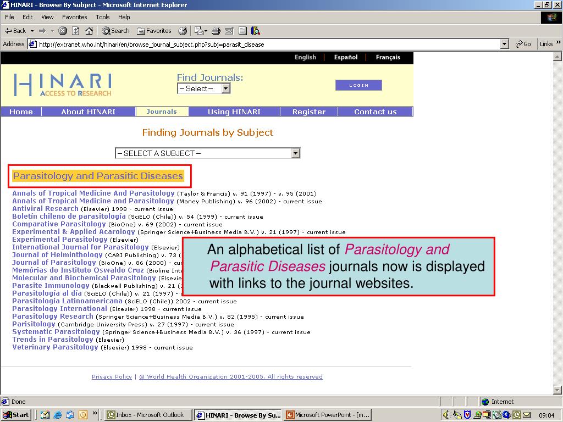Click the envelope mail tray icon
The image size is (563, 422).
click(x=527, y=415)
